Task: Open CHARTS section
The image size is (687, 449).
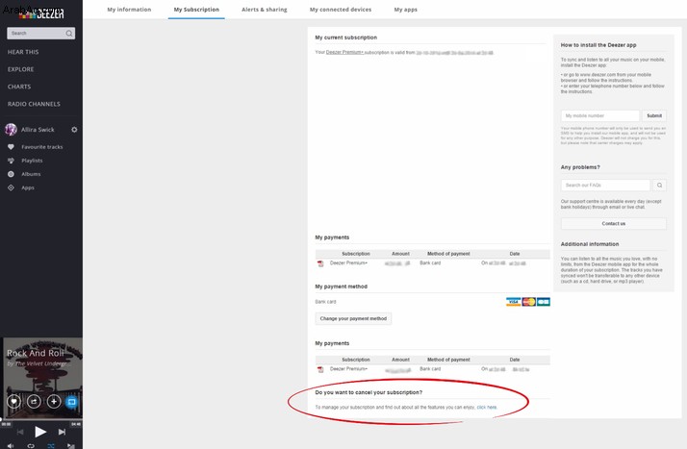Action: (19, 87)
